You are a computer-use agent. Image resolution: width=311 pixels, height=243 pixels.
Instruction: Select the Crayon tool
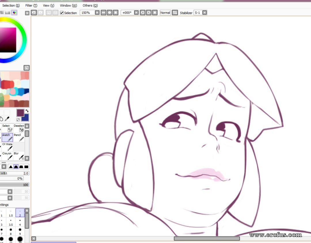[7, 156]
